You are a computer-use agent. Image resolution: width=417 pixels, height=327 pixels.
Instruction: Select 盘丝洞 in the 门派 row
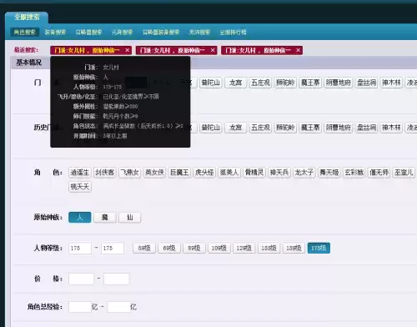coord(366,83)
